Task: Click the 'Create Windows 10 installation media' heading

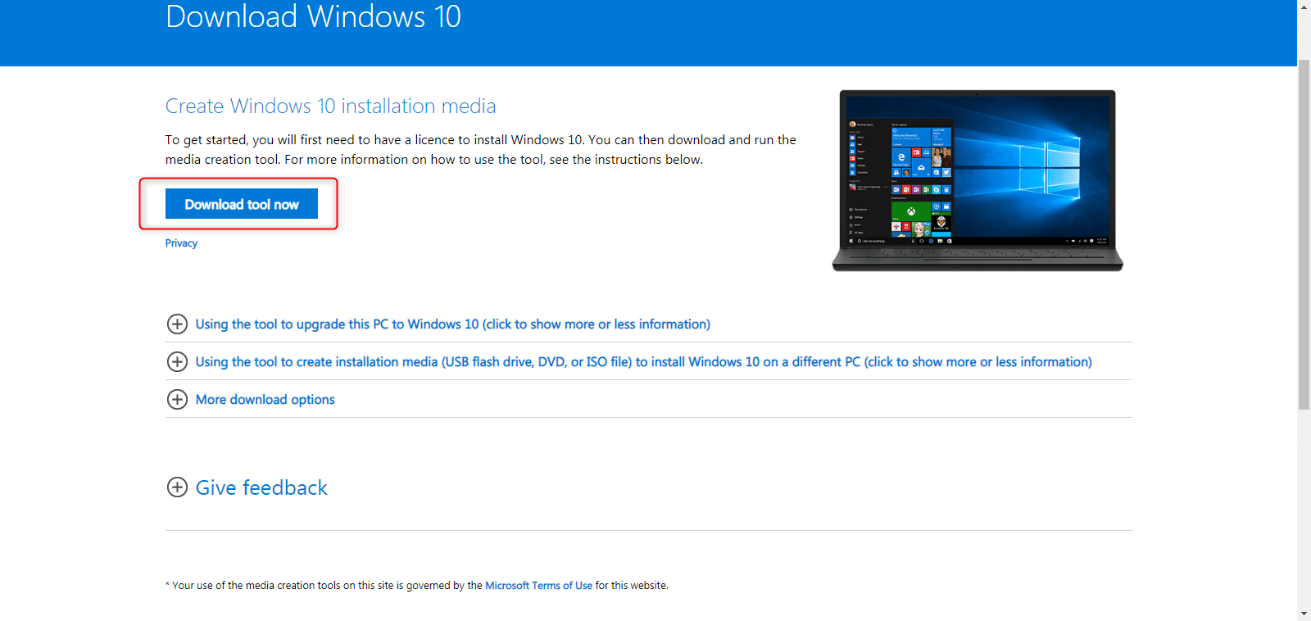Action: point(330,107)
